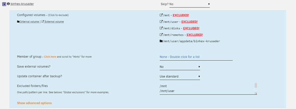Click the EXCLUDED! label for /mnt/user
296x109 pixels.
pyautogui.click(x=189, y=22)
